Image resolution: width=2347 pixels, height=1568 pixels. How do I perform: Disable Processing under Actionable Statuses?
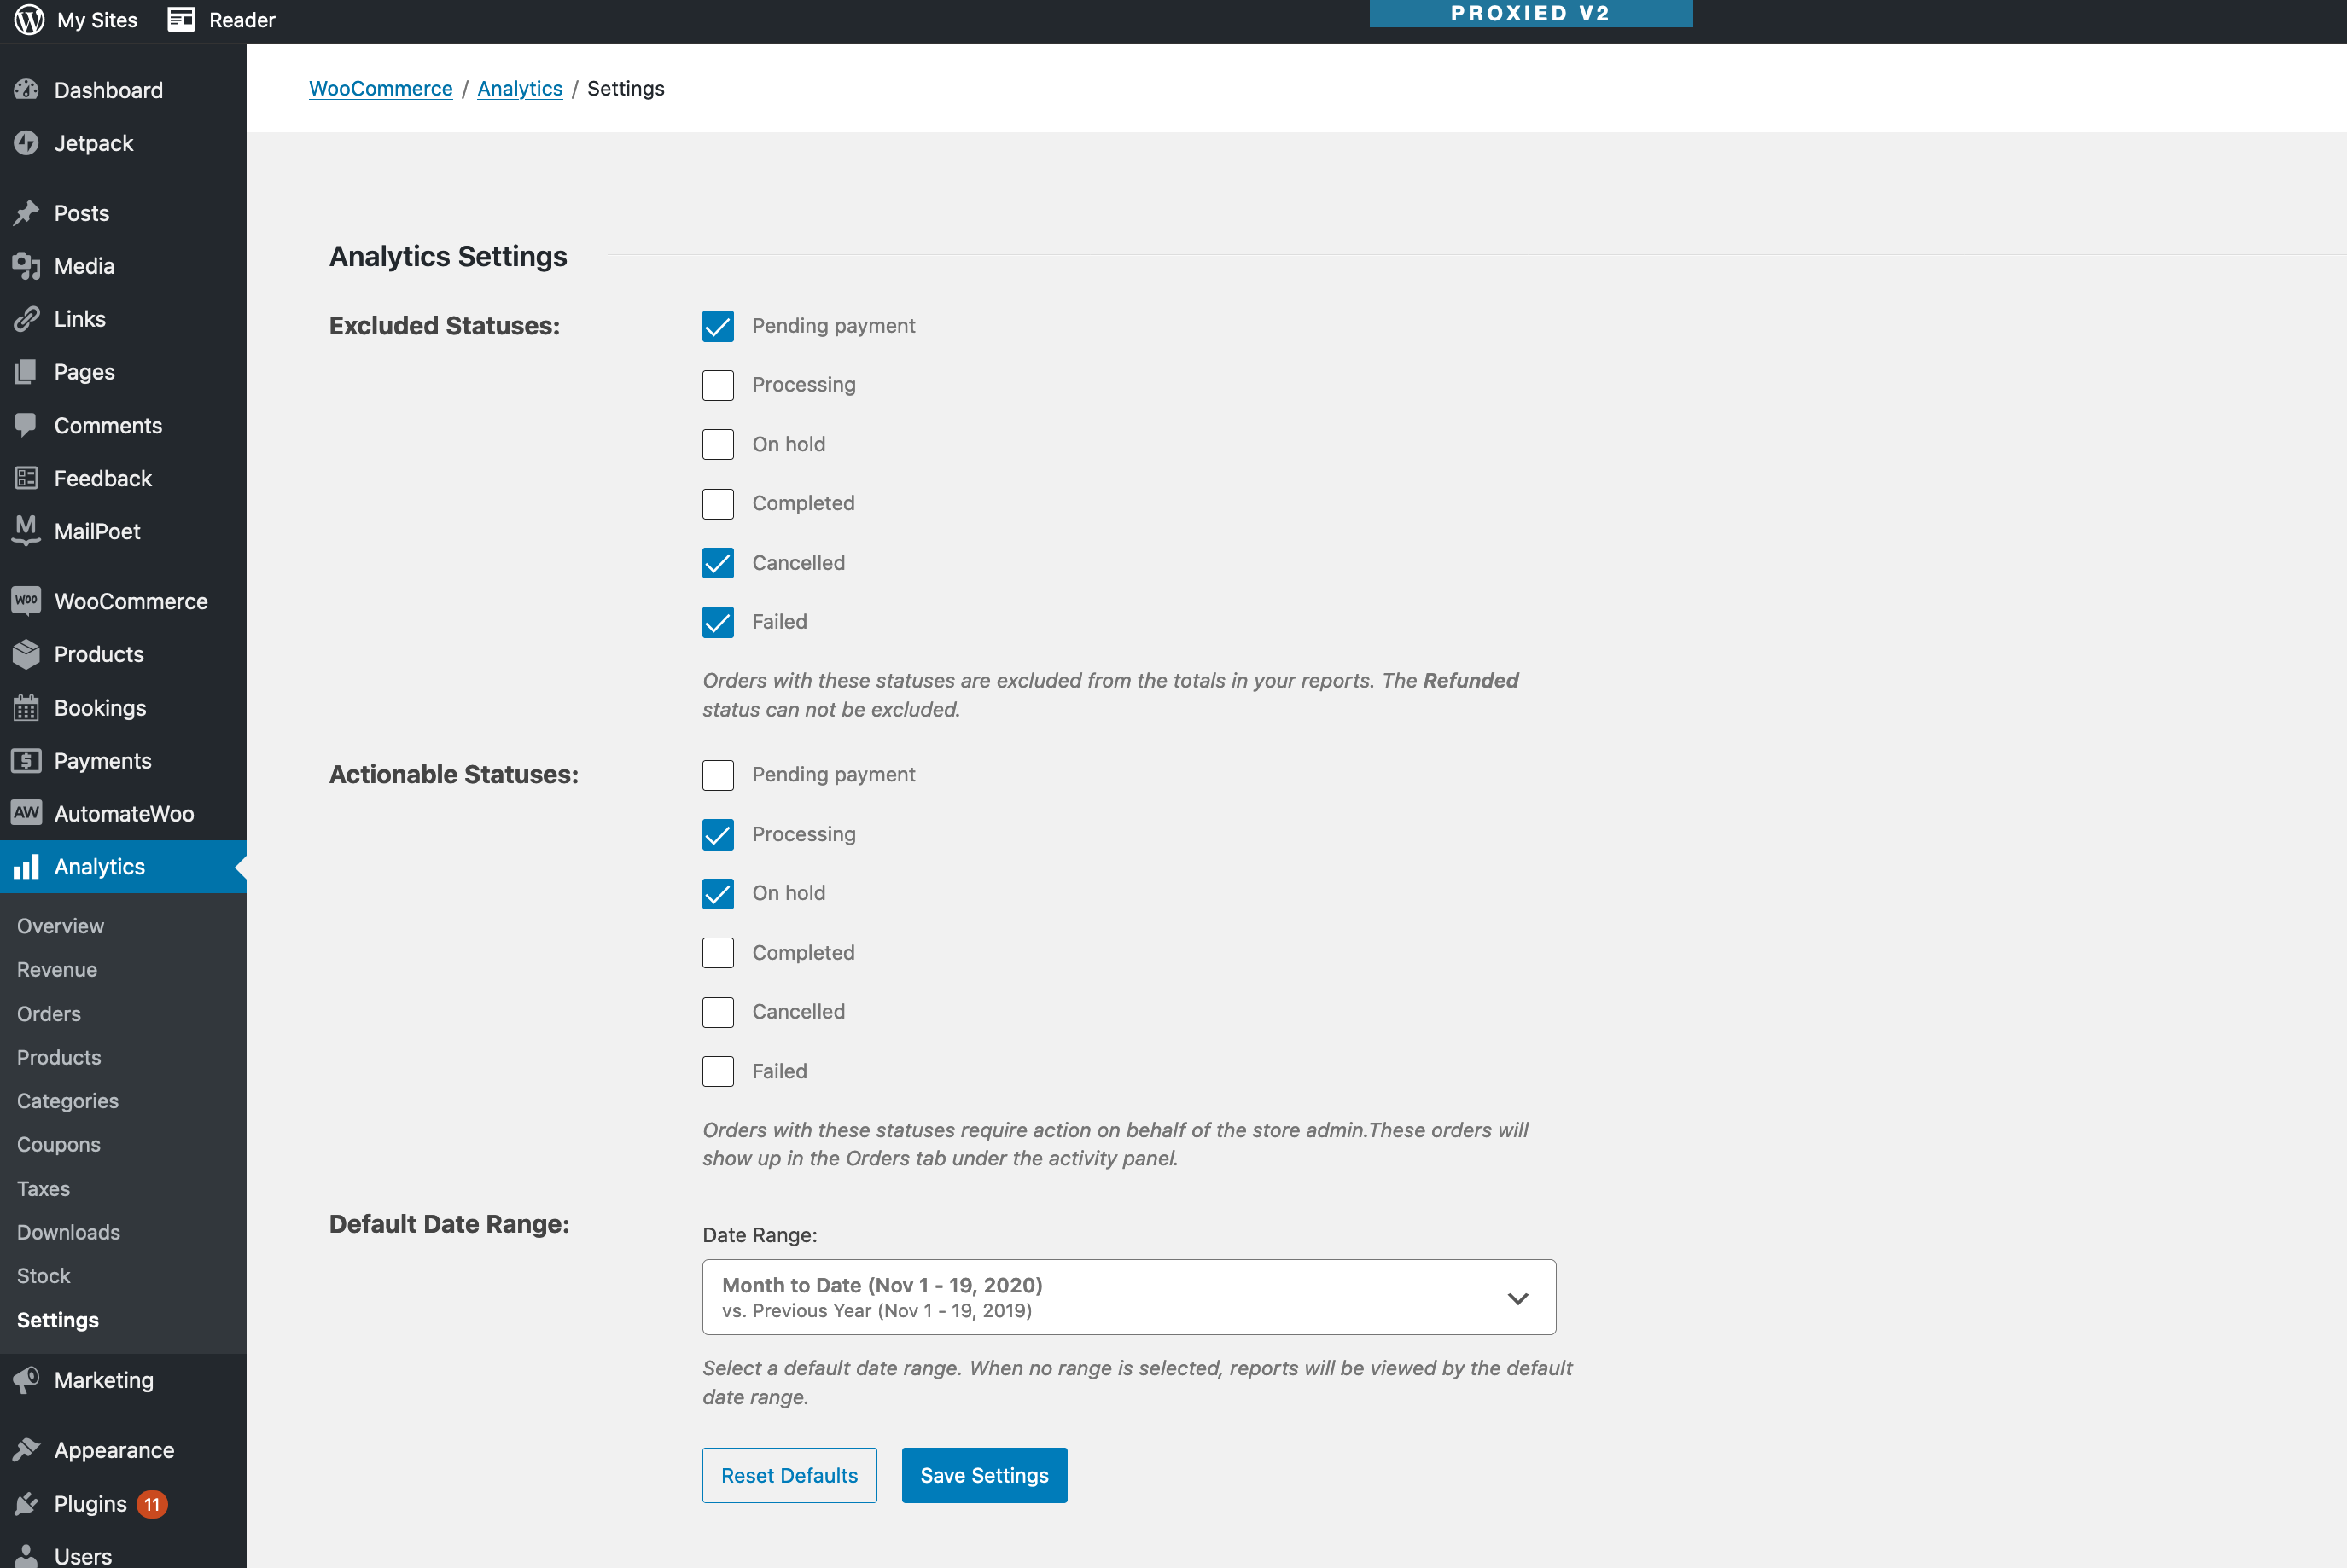coord(717,834)
